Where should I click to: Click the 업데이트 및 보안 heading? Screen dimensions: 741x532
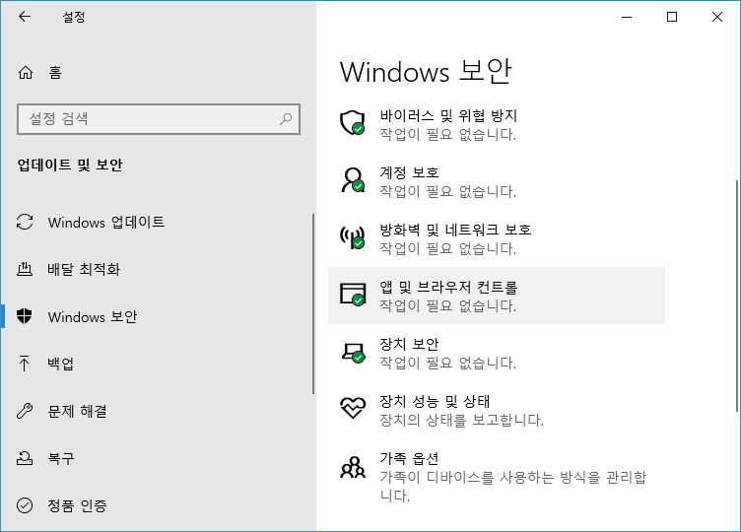coord(69,165)
